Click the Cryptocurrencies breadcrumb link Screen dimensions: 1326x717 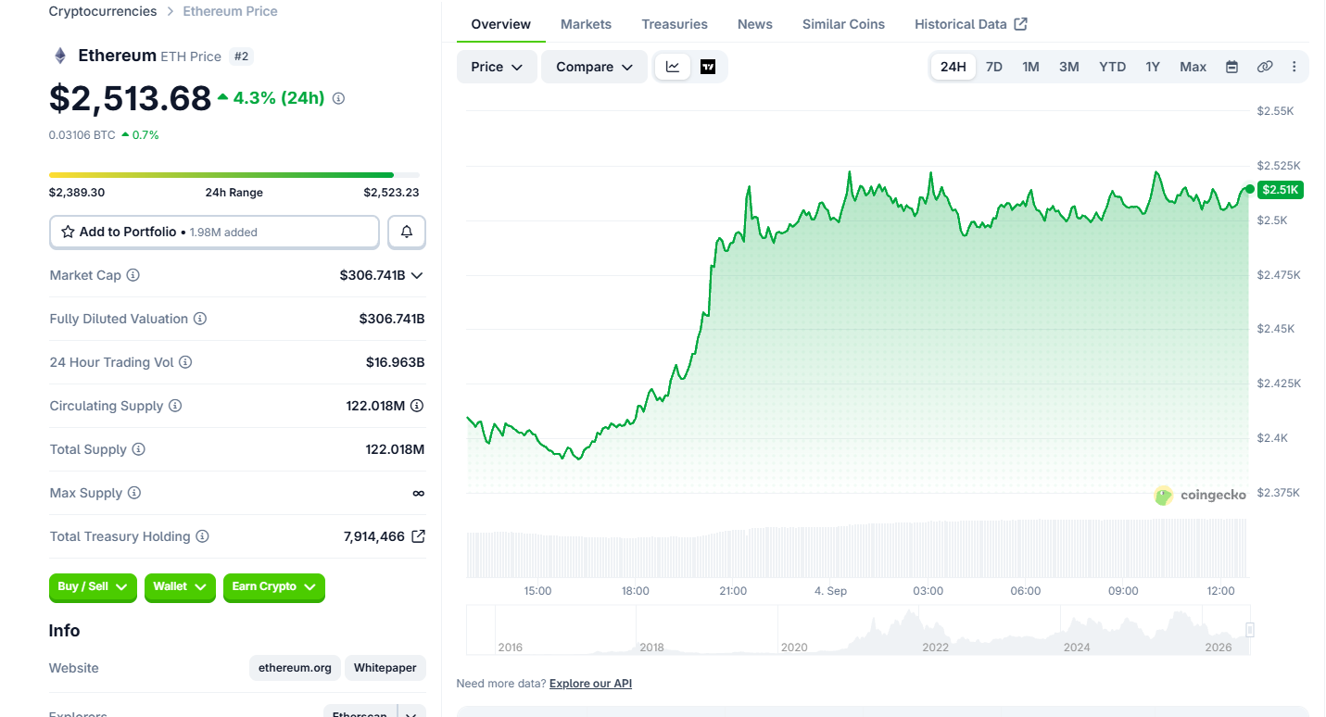tap(103, 11)
